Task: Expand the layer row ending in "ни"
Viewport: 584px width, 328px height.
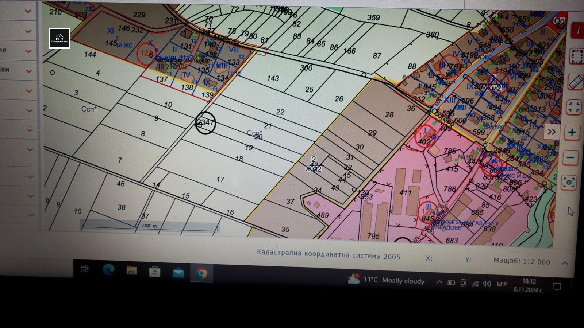Action: pyautogui.click(x=28, y=51)
